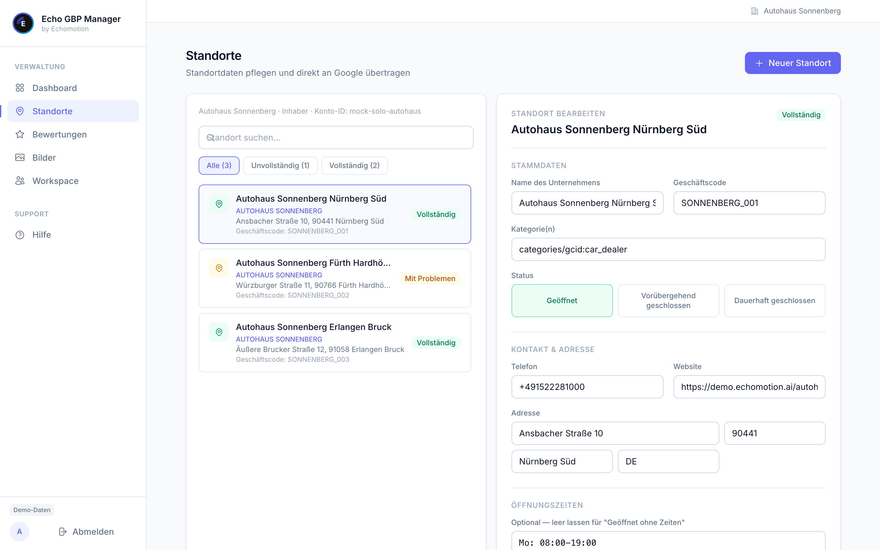This screenshot has width=880, height=550.
Task: Go to the Bilder section
Action: (73, 157)
